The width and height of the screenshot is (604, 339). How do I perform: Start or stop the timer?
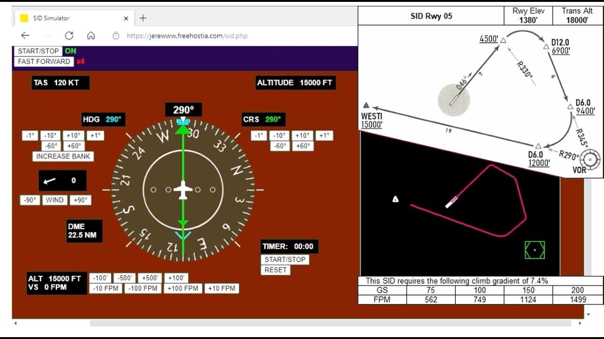[285, 259]
